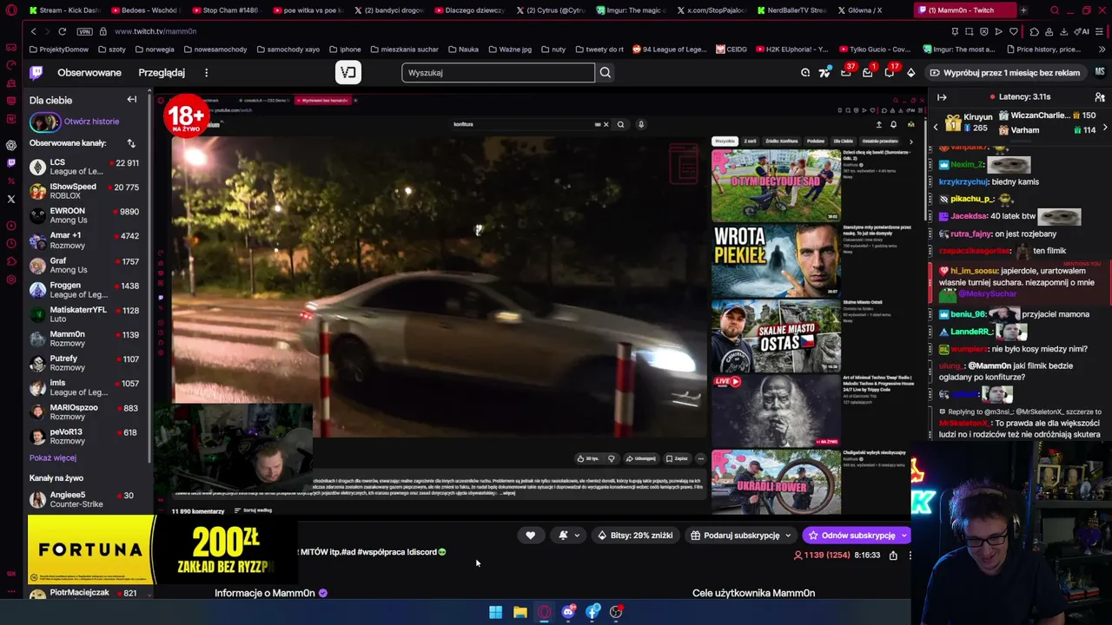Open the Angieee5 Counter-Strike channel
The height and width of the screenshot is (625, 1112).
tap(84, 499)
